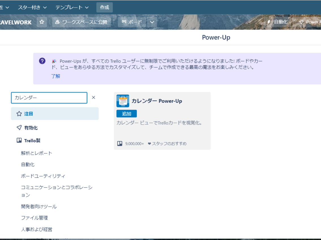Clear the カレンダー search with X
The width and height of the screenshot is (321, 240).
tap(94, 98)
